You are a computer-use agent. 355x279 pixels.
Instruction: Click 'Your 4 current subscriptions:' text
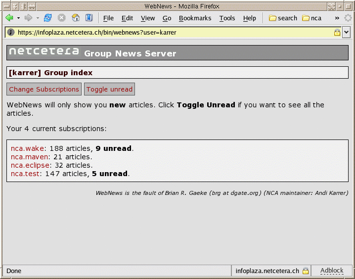point(56,129)
